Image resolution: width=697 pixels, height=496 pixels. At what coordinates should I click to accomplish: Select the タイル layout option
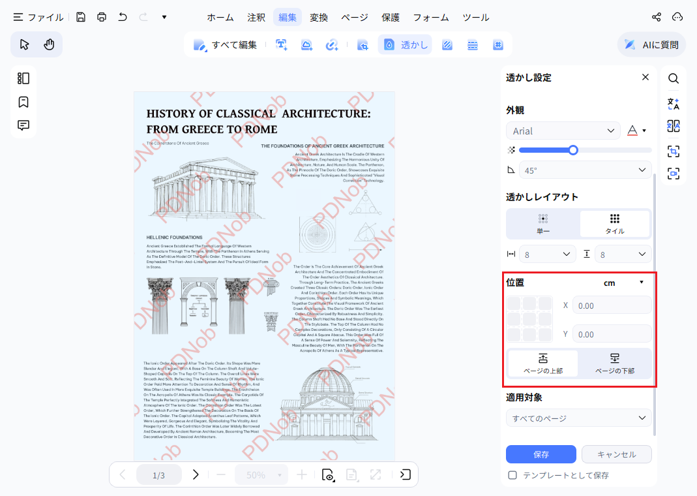615,224
